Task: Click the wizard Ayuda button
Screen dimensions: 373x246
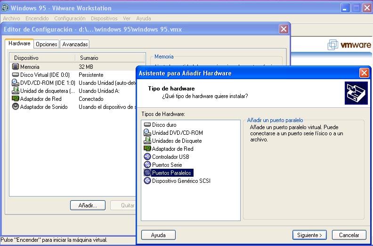Action: click(158, 235)
